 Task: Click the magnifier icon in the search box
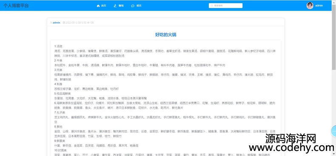point(212,6)
